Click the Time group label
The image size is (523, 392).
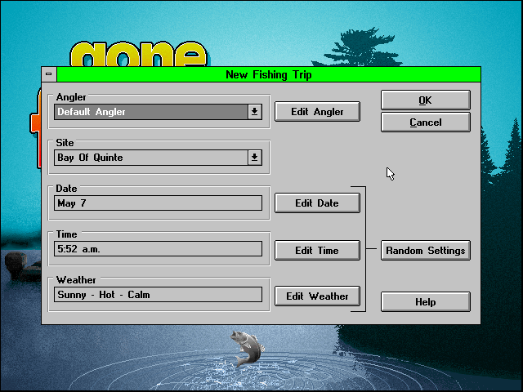(66, 234)
